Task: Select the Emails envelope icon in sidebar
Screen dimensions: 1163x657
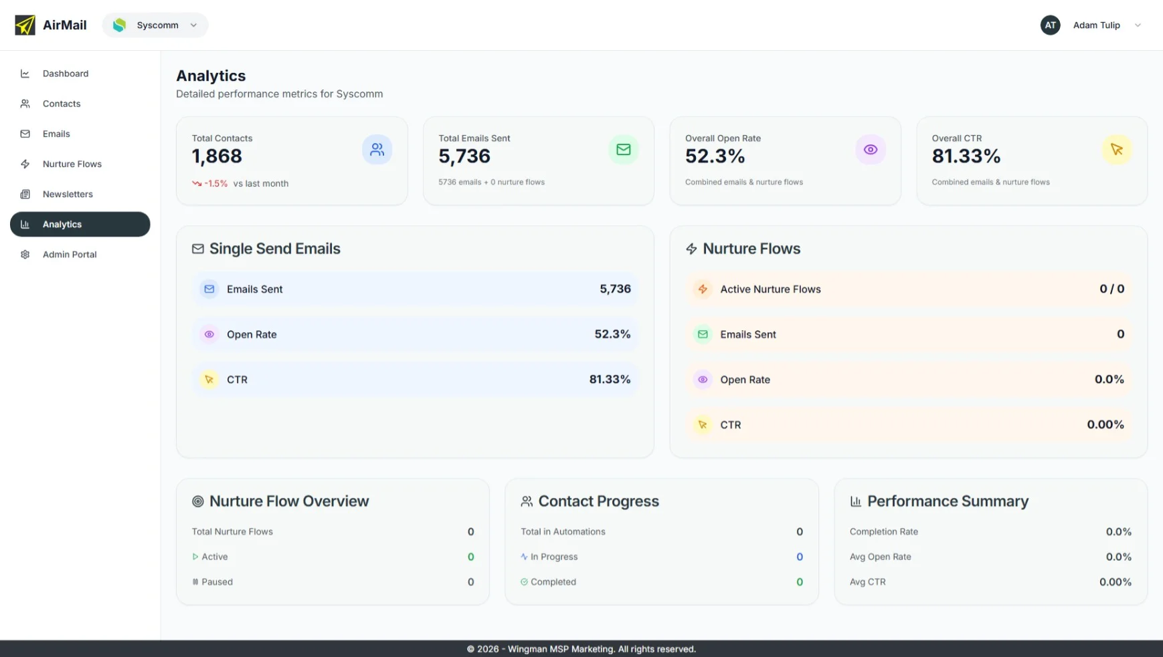Action: coord(25,134)
